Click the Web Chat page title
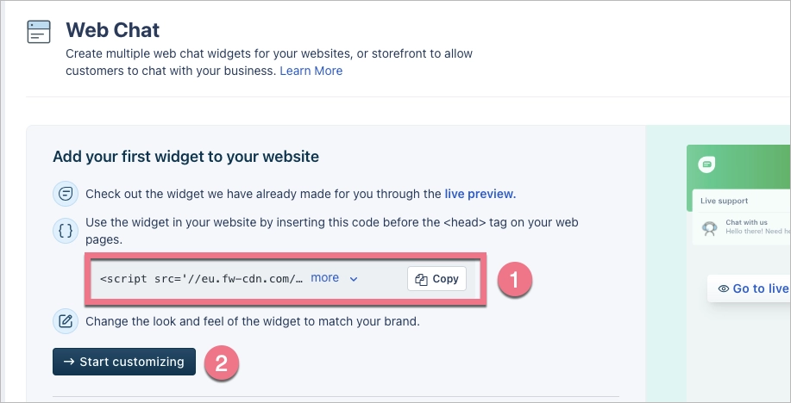 coord(112,30)
